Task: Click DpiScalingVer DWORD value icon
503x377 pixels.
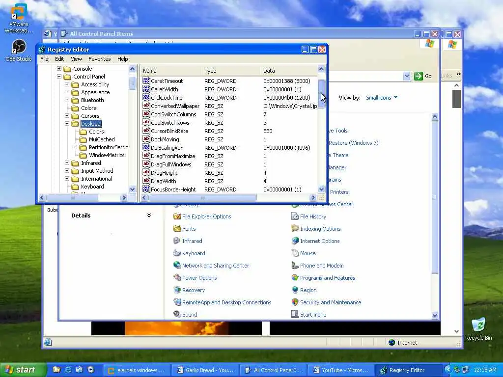Action: tap(146, 147)
